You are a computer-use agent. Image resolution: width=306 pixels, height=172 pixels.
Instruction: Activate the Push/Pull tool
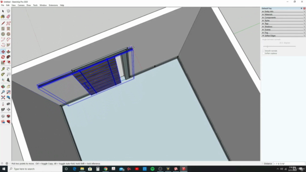[x=9, y=52]
